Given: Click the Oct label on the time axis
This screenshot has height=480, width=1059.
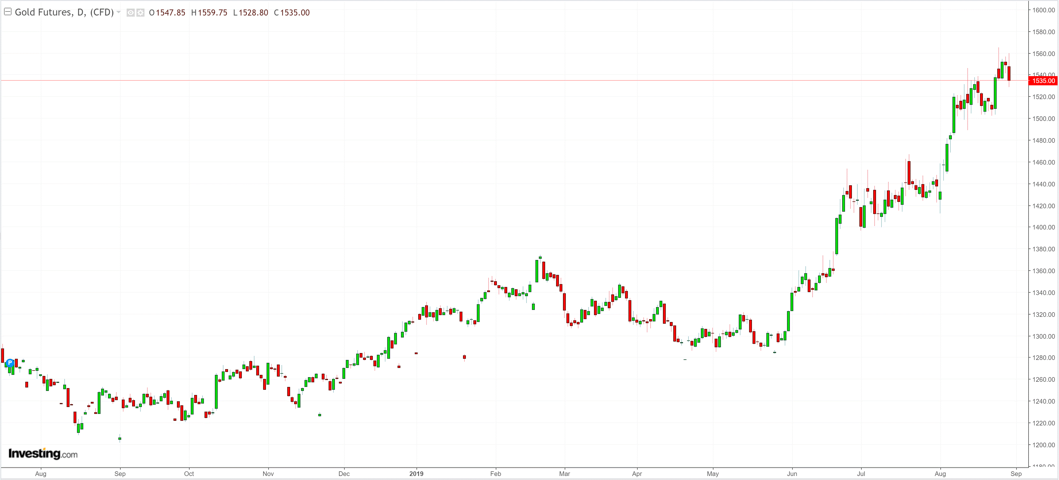Looking at the screenshot, I should click(x=189, y=473).
